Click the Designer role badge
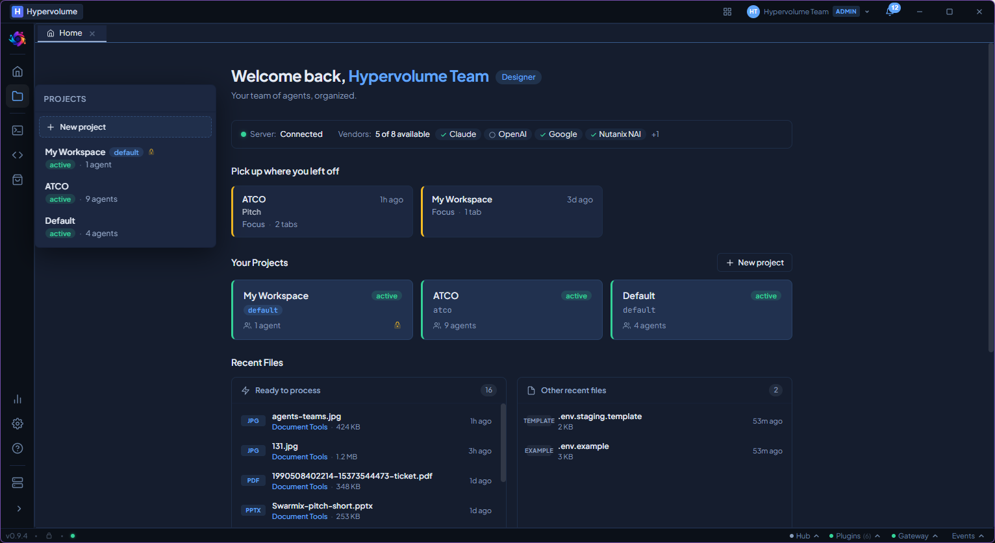This screenshot has width=995, height=543. 518,77
